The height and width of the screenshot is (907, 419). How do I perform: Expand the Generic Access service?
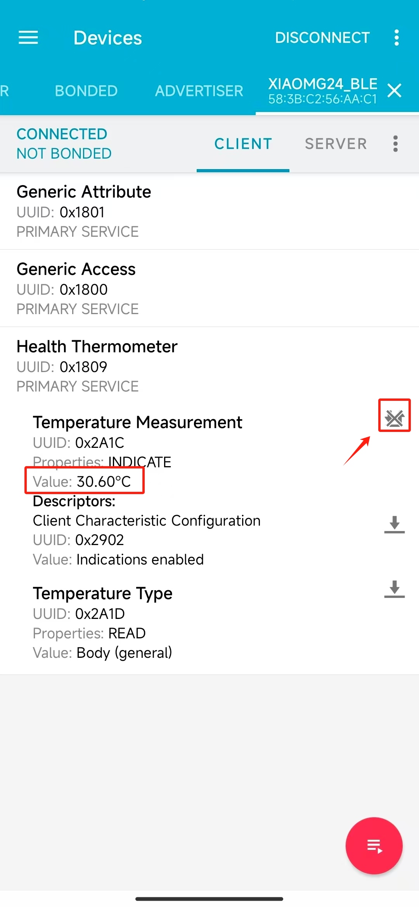point(209,288)
